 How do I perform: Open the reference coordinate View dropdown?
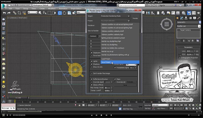point(81,12)
